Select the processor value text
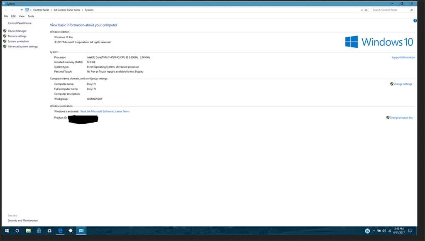Viewport: 425px width, 241px height. click(118, 57)
